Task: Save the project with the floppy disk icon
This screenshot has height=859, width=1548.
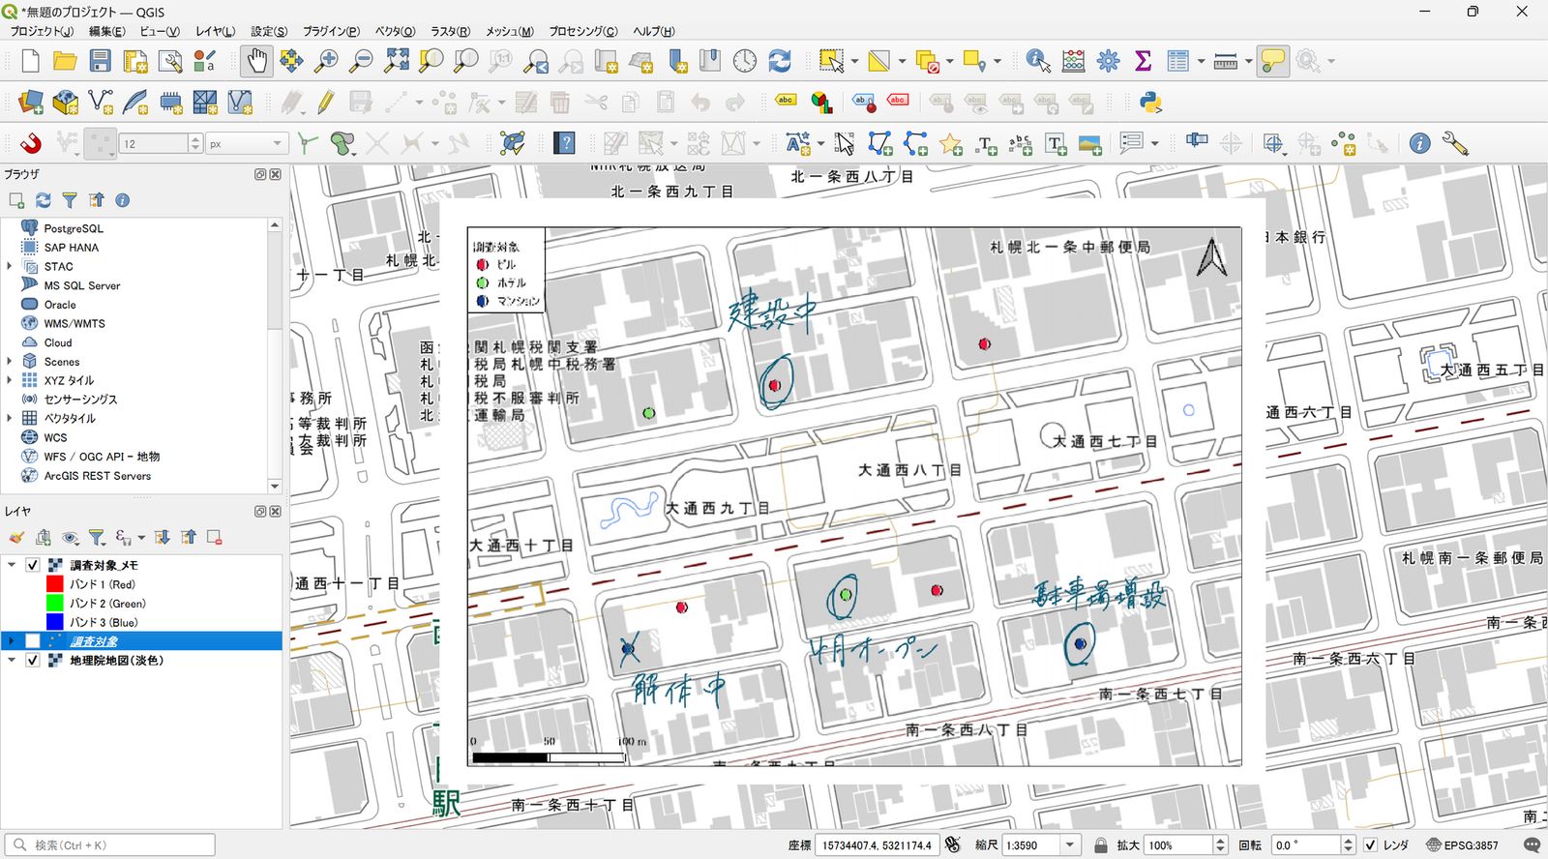Action: (100, 62)
